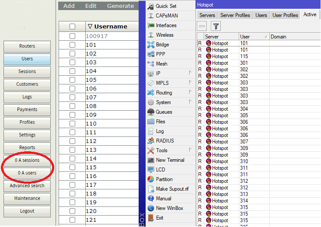Click the 0 A users button
The width and height of the screenshot is (321, 227).
point(27,173)
